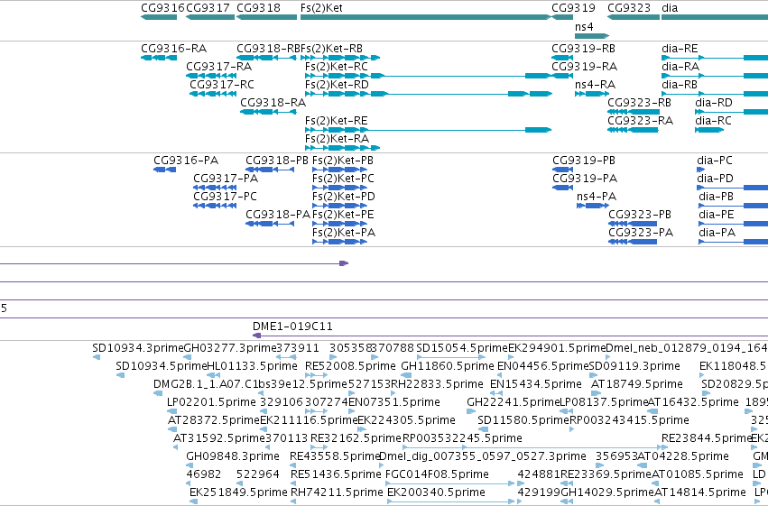Click transcript label CG9317-RC

click(x=222, y=85)
